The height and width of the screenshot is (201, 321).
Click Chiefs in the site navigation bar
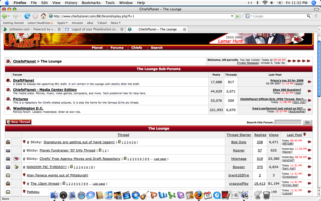[137, 48]
